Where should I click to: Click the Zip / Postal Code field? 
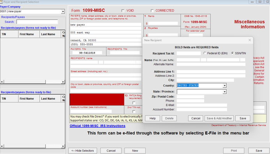pyautogui.click(x=191, y=97)
